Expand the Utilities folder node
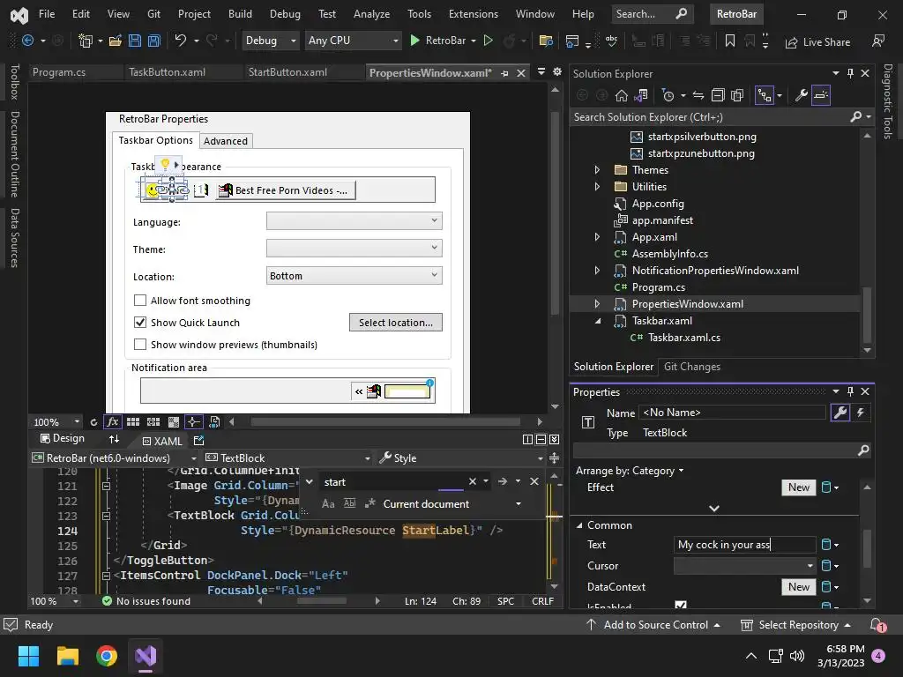The height and width of the screenshot is (677, 903). 597,187
